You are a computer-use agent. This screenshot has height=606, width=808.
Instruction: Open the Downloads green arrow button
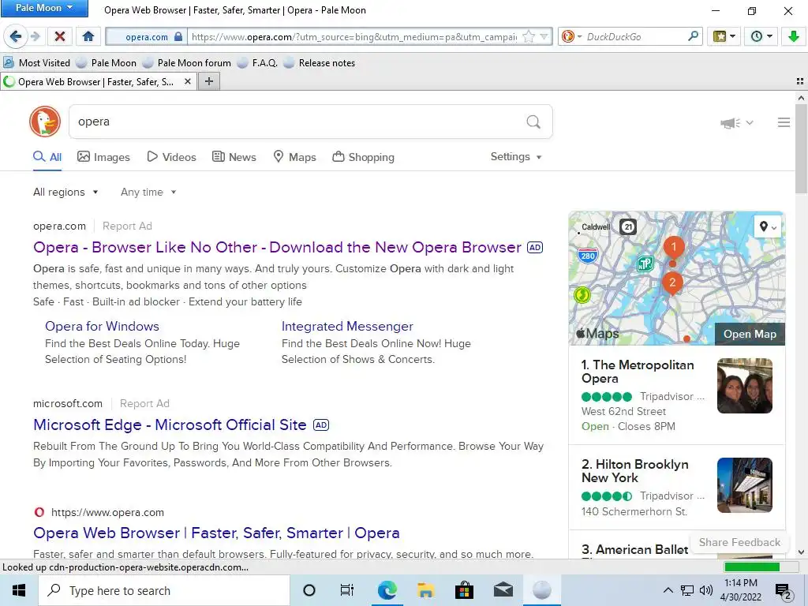tap(794, 36)
